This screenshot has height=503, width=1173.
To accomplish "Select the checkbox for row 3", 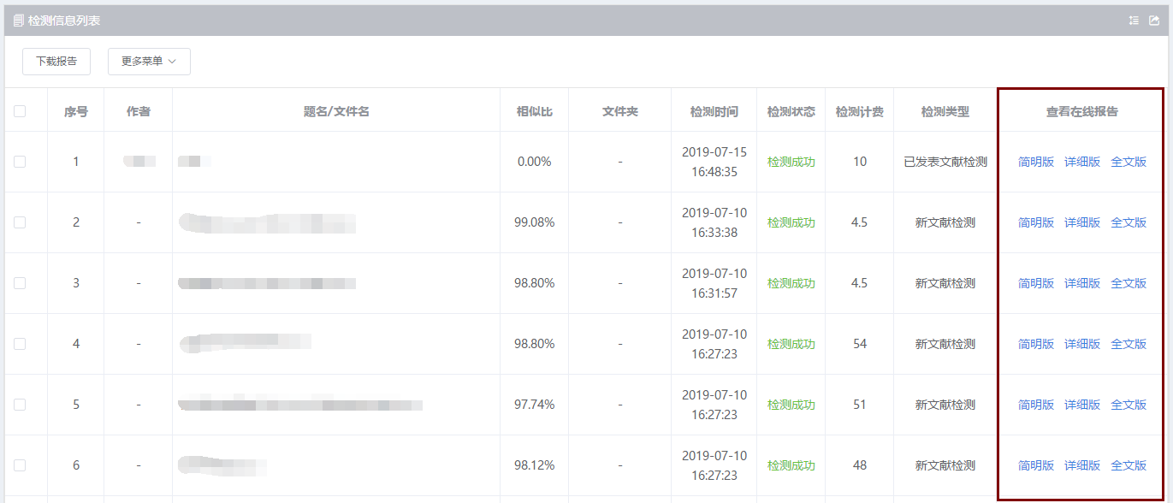I will (x=20, y=283).
